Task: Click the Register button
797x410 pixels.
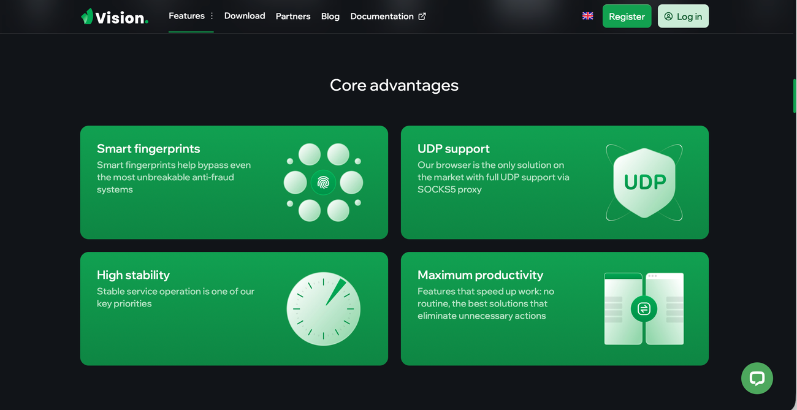Action: [627, 16]
